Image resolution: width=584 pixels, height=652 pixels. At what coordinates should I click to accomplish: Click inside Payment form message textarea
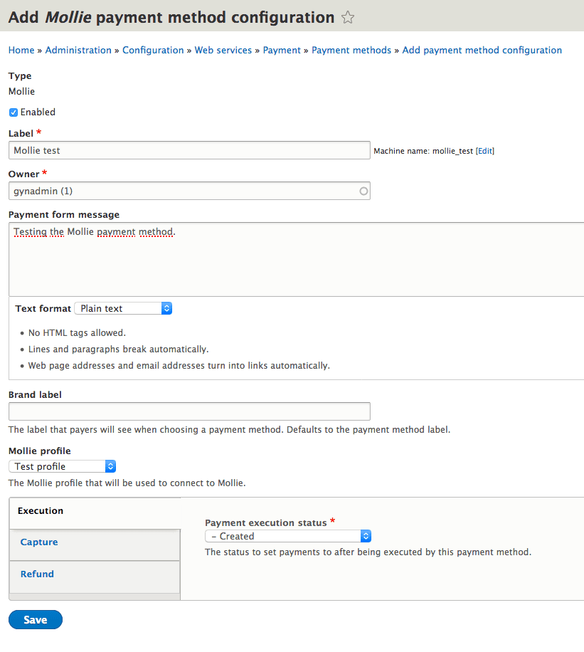(295, 260)
